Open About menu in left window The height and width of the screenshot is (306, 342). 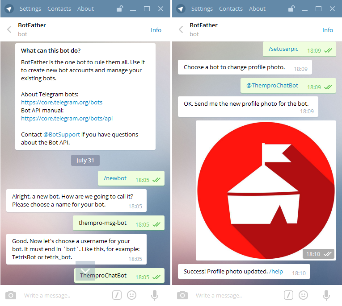(85, 9)
